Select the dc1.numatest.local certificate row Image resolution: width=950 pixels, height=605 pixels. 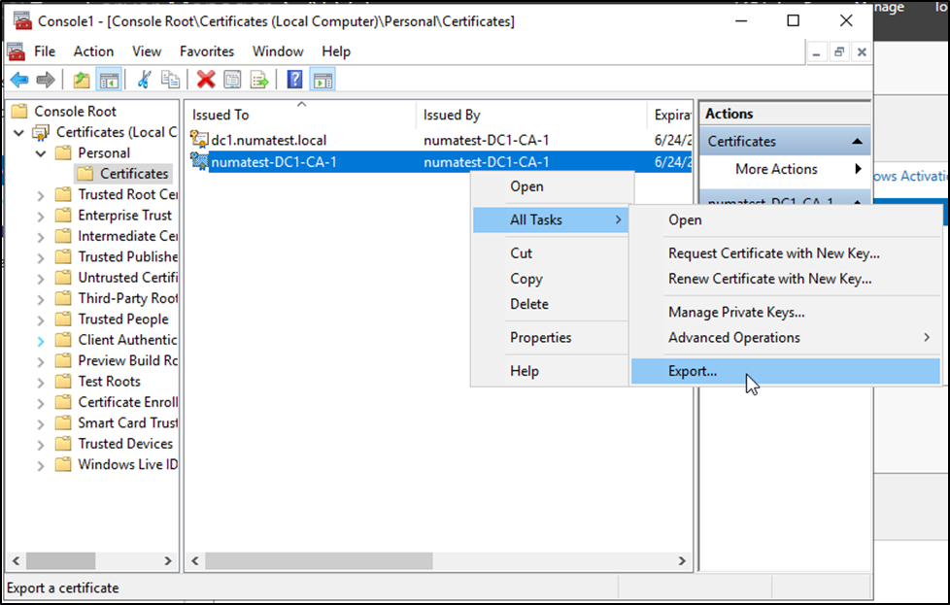click(269, 140)
